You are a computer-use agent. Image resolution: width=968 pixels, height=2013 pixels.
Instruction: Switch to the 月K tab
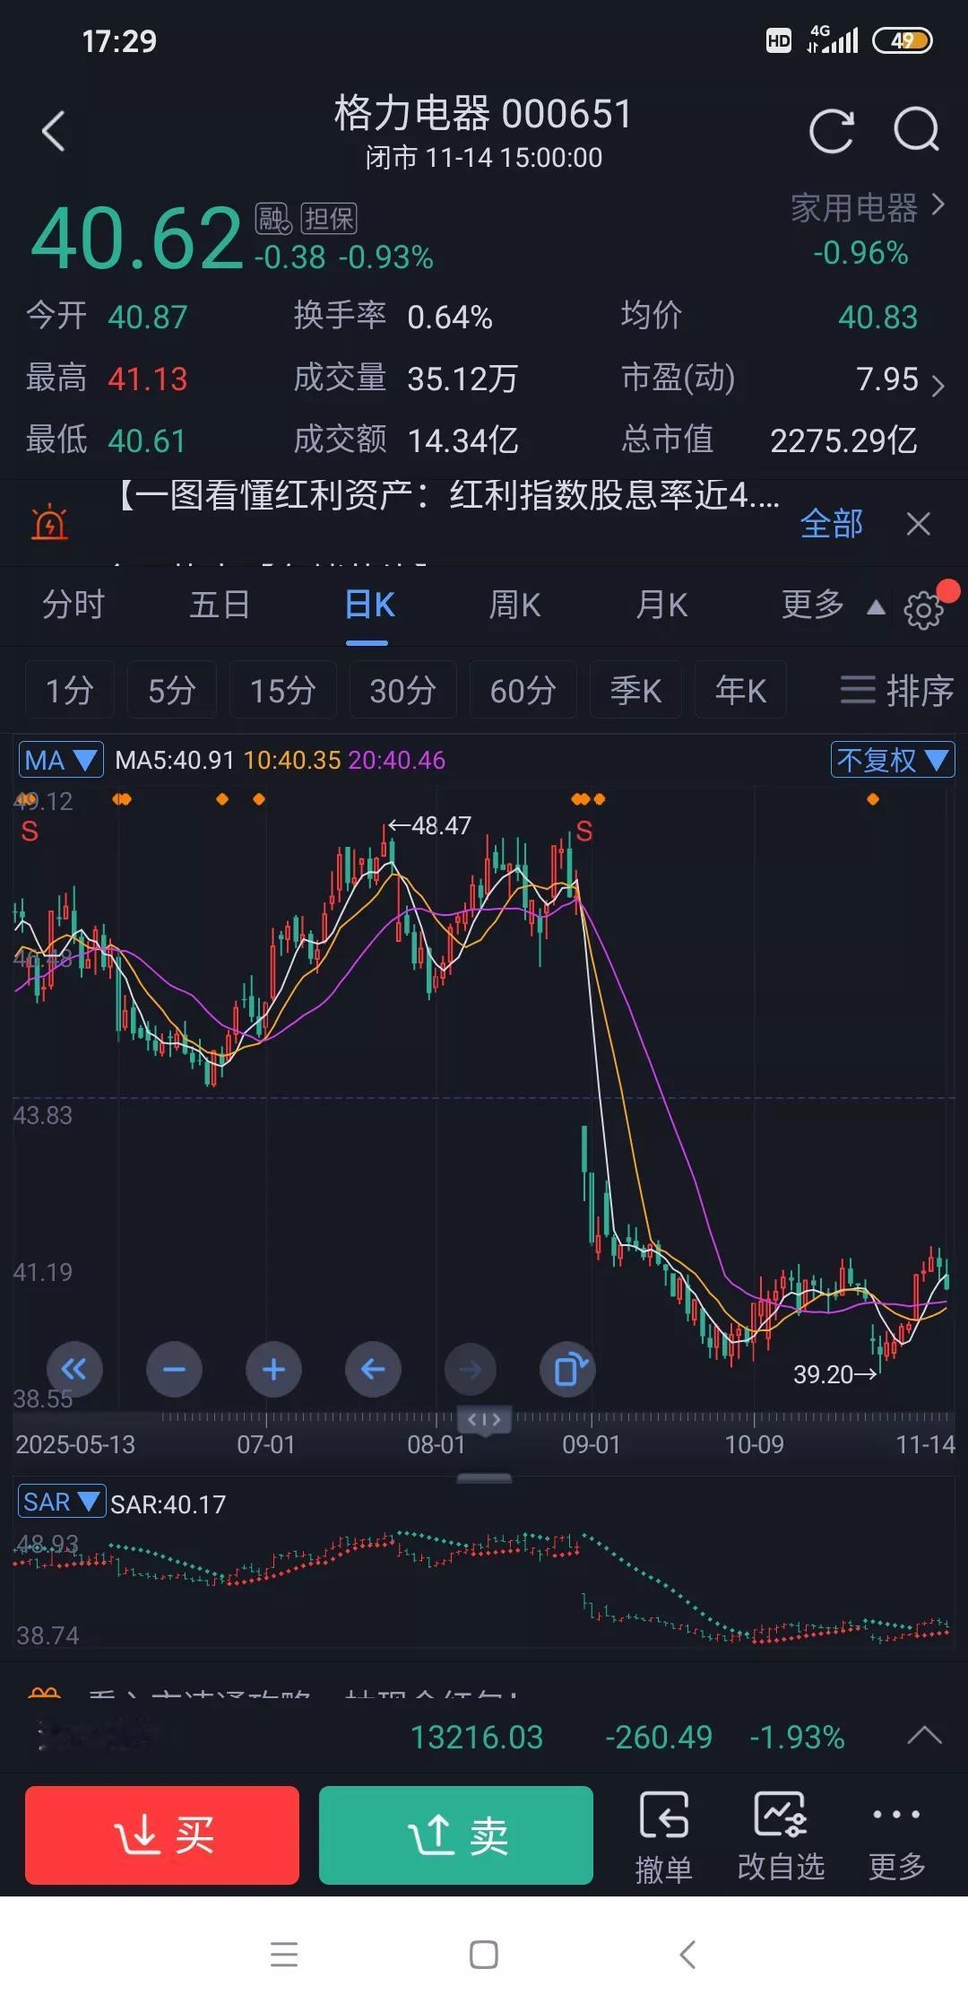[x=661, y=605]
